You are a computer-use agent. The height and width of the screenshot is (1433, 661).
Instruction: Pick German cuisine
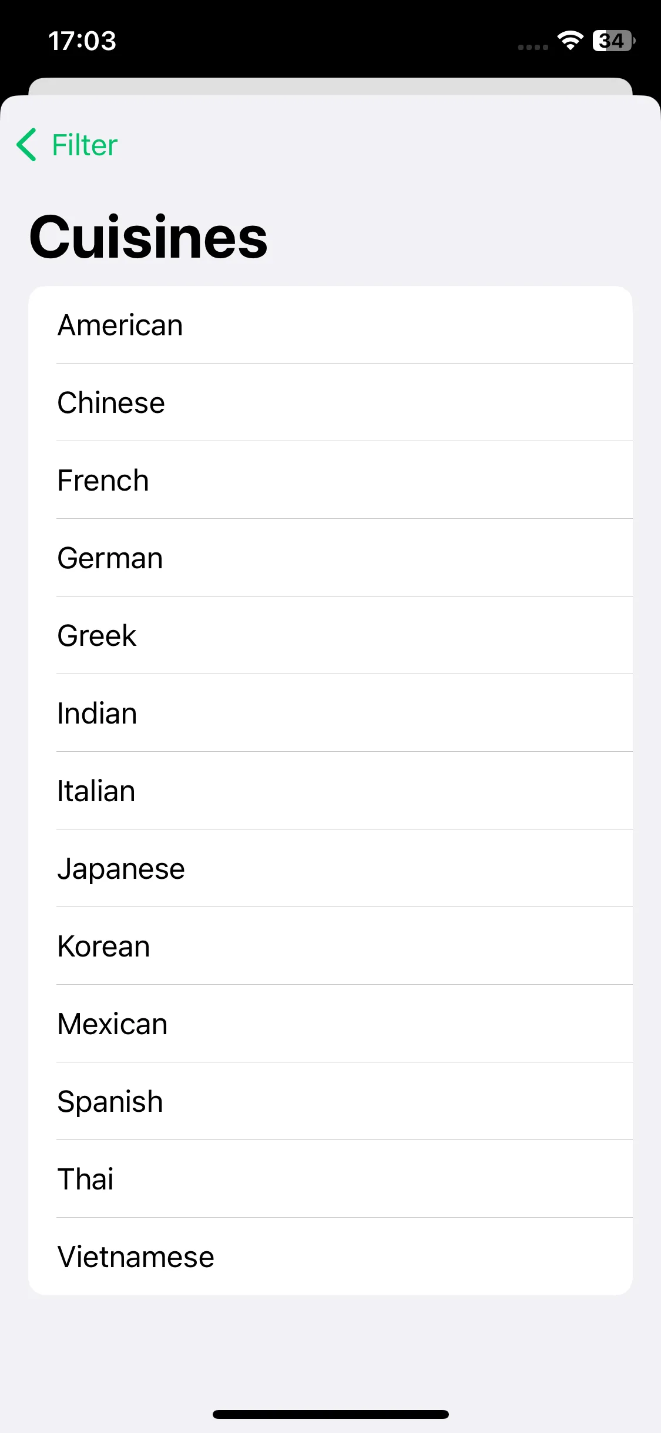tap(330, 558)
